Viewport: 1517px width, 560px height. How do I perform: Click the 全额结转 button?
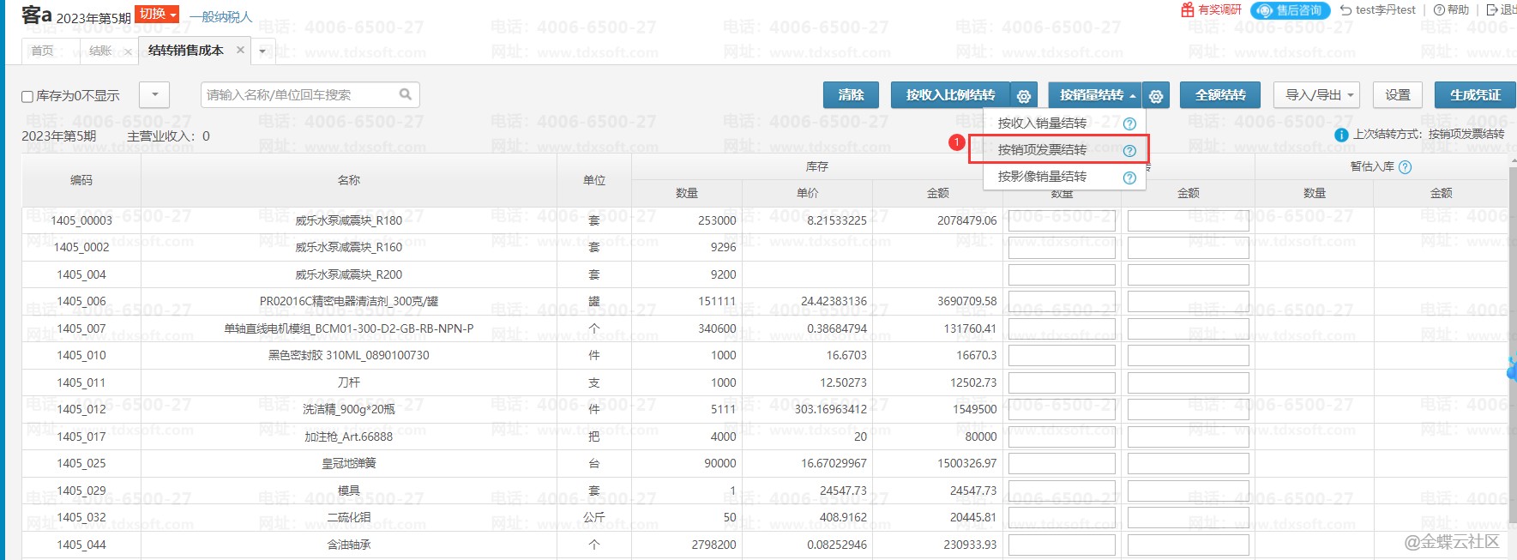coord(1219,95)
